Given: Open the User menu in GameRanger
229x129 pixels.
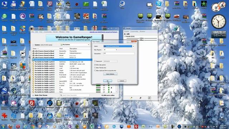Looking at the screenshot, I should (x=41, y=32).
